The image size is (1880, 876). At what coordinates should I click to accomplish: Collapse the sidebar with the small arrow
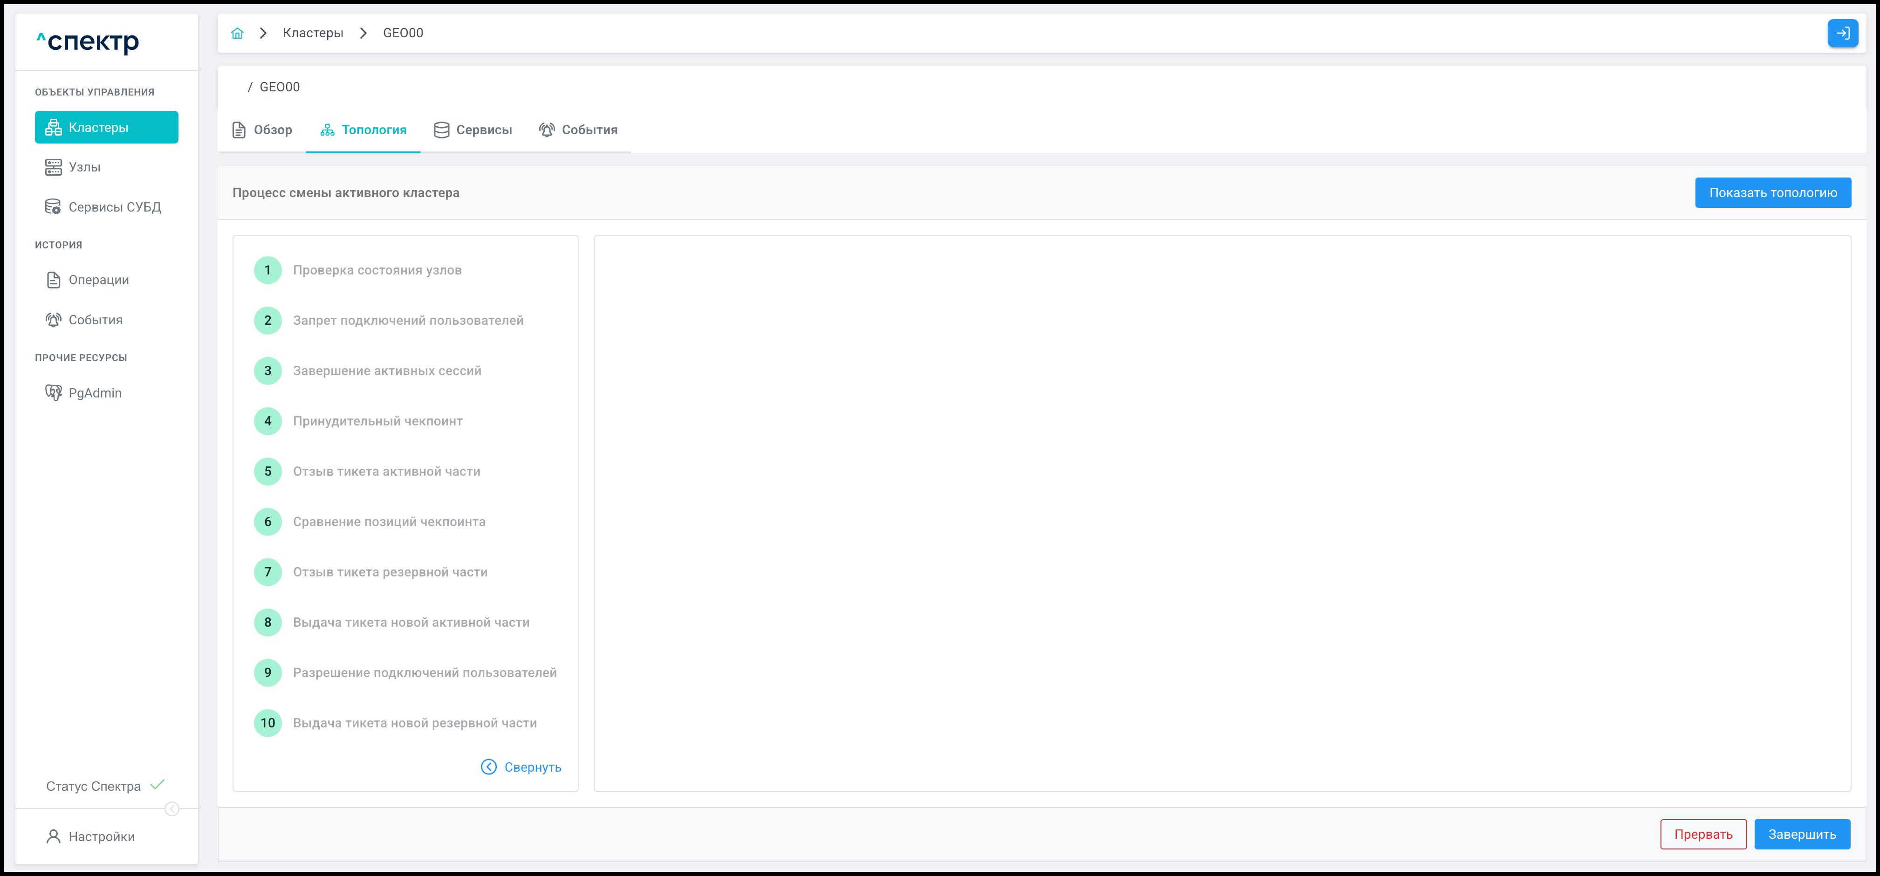click(x=172, y=809)
